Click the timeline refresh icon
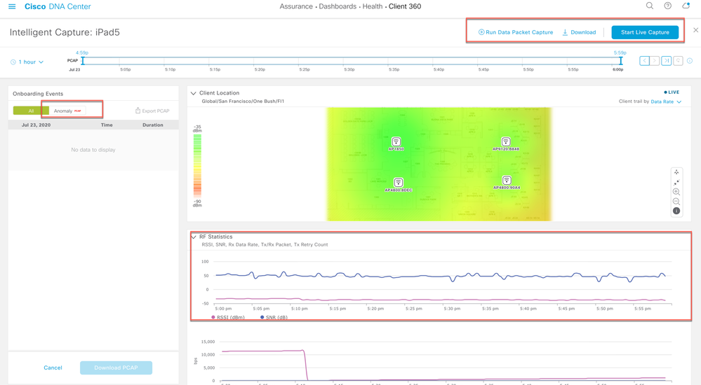Image resolution: width=701 pixels, height=385 pixels. 678,61
